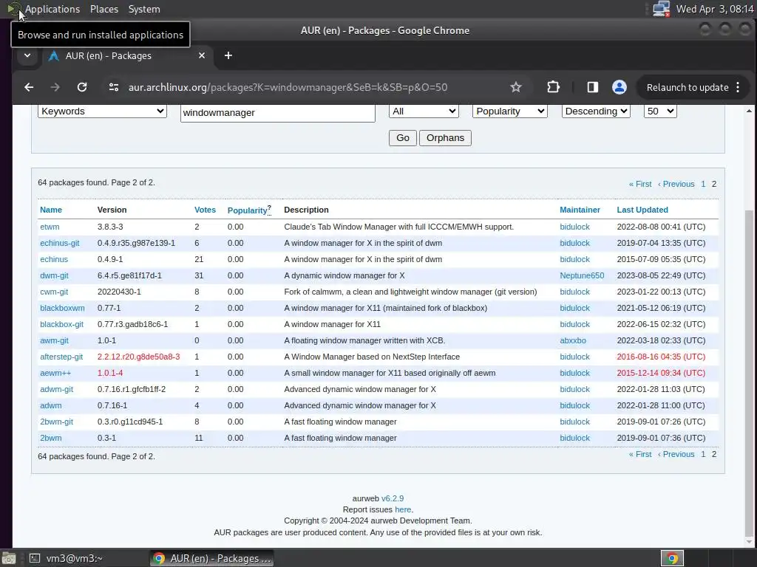Open the per-page 50 dropdown

click(660, 111)
